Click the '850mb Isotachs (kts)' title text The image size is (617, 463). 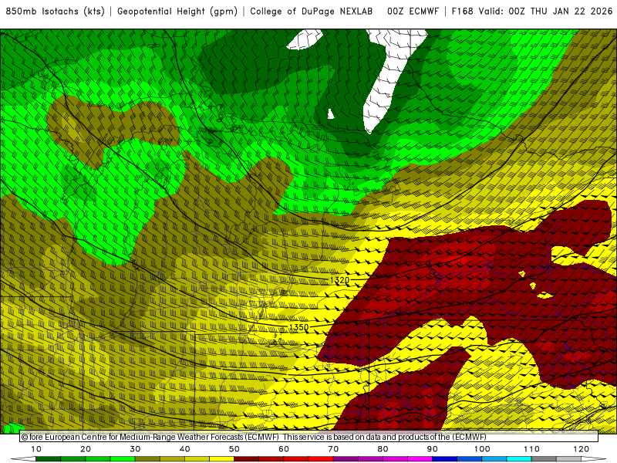pyautogui.click(x=55, y=12)
